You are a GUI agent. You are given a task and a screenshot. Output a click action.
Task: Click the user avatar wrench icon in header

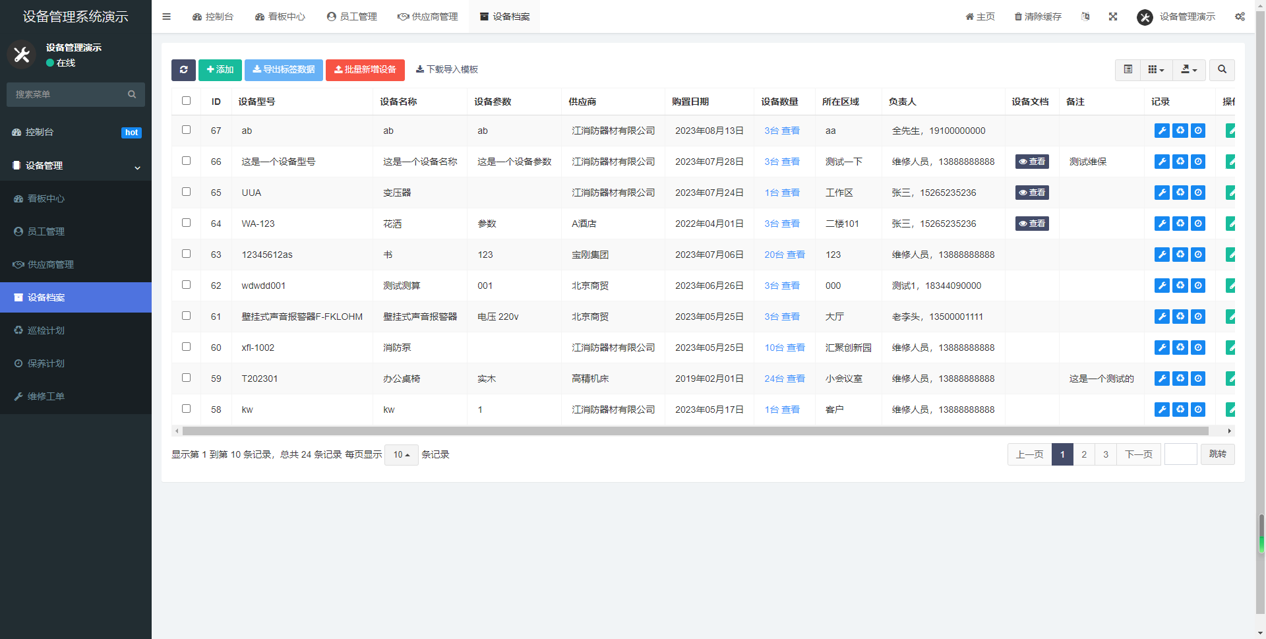point(1145,17)
